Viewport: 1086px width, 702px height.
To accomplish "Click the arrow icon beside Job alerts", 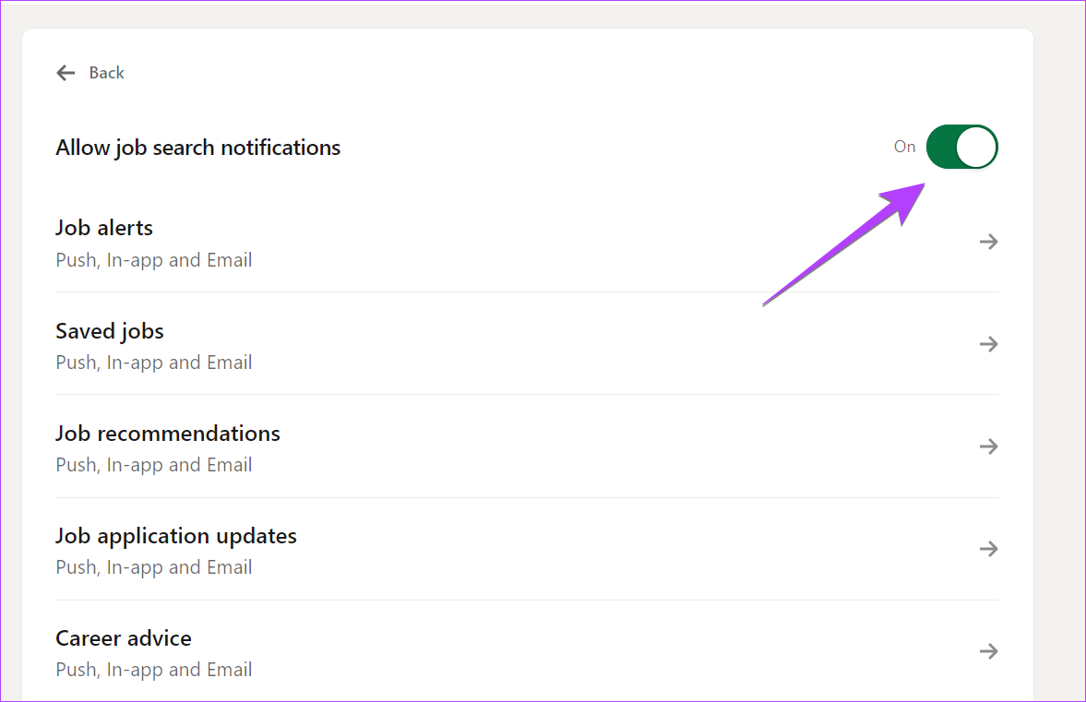I will [x=988, y=242].
